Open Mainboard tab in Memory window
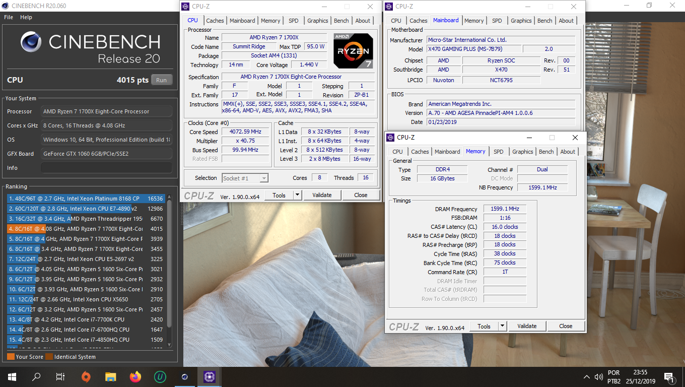This screenshot has width=685, height=387. (447, 152)
